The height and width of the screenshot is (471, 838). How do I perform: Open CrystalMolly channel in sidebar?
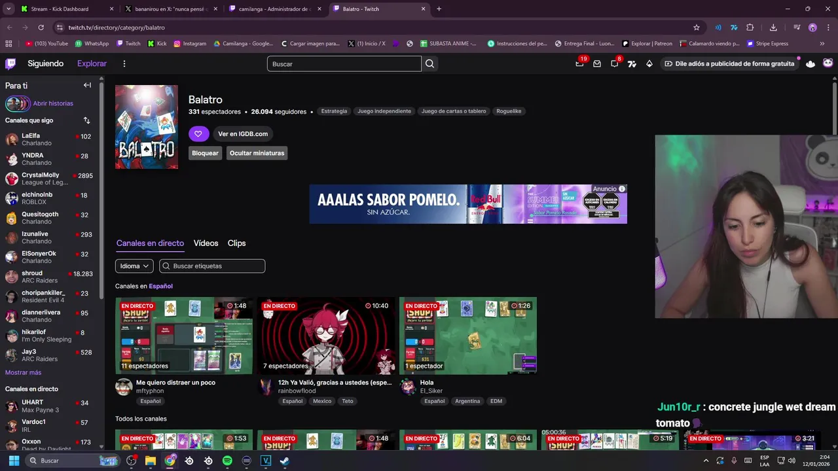click(50, 179)
